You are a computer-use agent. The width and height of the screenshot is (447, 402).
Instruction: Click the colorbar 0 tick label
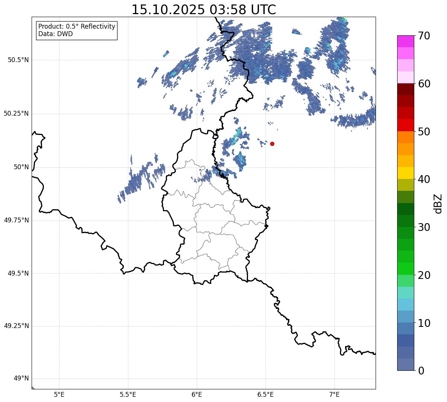pyautogui.click(x=421, y=371)
